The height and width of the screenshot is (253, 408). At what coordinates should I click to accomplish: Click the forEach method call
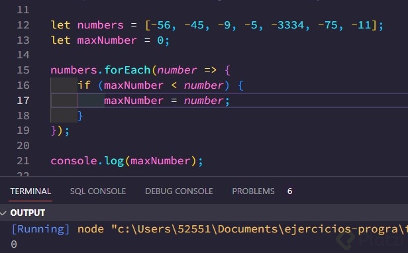(x=127, y=70)
